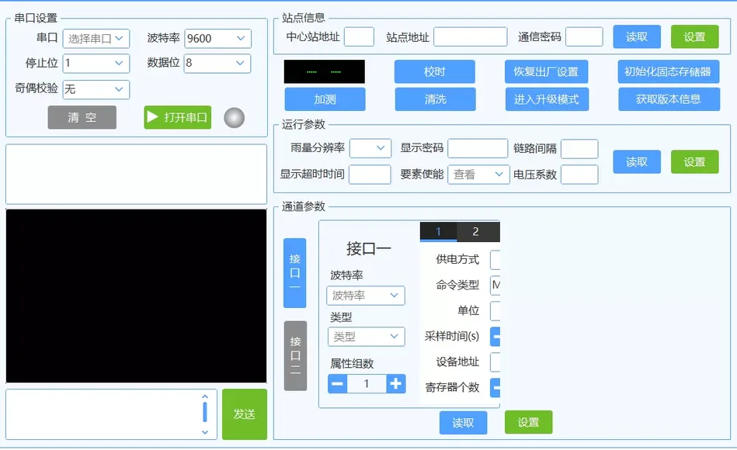The image size is (737, 450).
Task: Click the black LED status display
Action: point(324,72)
